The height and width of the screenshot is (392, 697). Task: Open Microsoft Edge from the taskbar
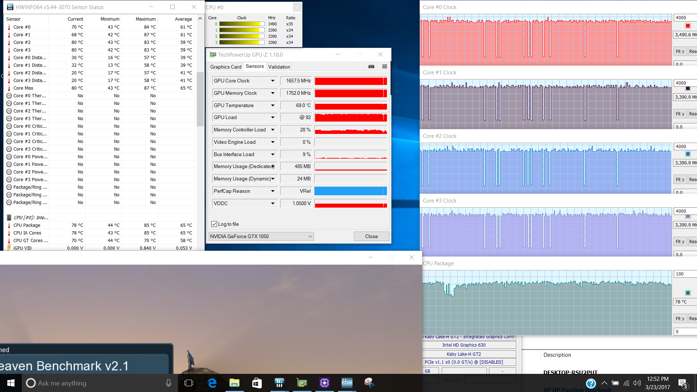click(x=212, y=383)
